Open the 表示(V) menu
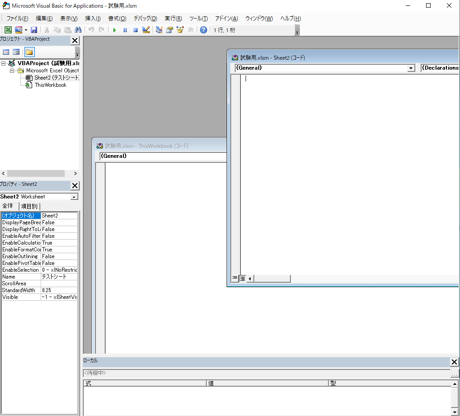Screen dimensions: 460x416 click(69, 19)
